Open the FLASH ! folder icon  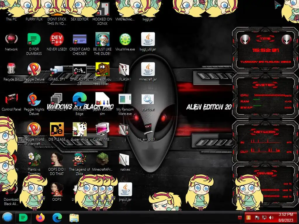click(x=124, y=69)
